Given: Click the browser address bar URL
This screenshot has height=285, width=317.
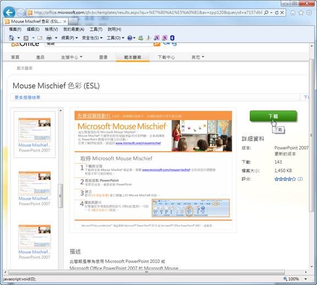Looking at the screenshot, I should (x=148, y=13).
